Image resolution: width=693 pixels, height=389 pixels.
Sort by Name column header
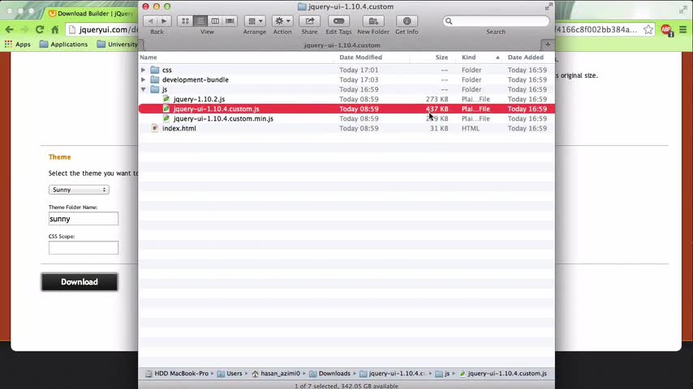(148, 58)
